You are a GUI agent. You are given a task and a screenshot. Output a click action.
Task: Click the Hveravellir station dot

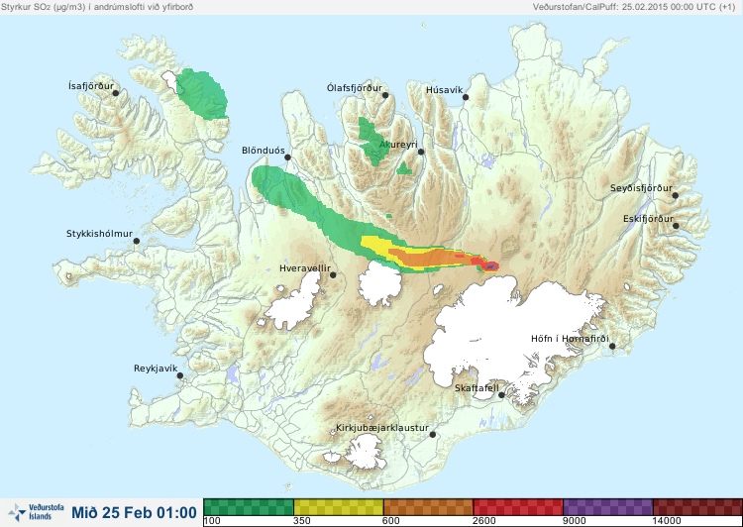click(x=333, y=274)
